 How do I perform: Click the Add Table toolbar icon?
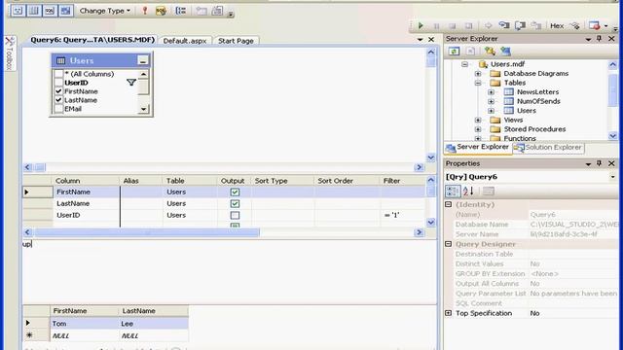tap(202, 11)
